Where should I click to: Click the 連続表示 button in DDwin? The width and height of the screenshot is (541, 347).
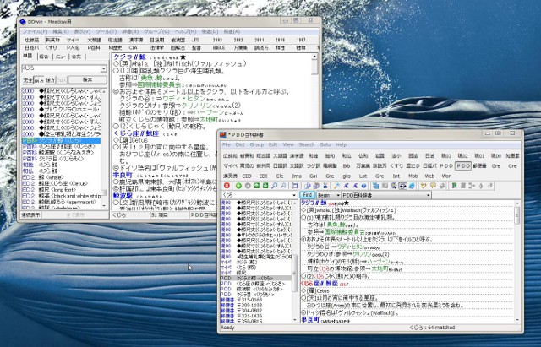click(30, 215)
